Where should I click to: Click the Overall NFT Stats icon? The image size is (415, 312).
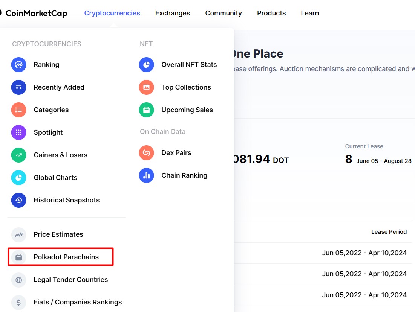tap(146, 65)
